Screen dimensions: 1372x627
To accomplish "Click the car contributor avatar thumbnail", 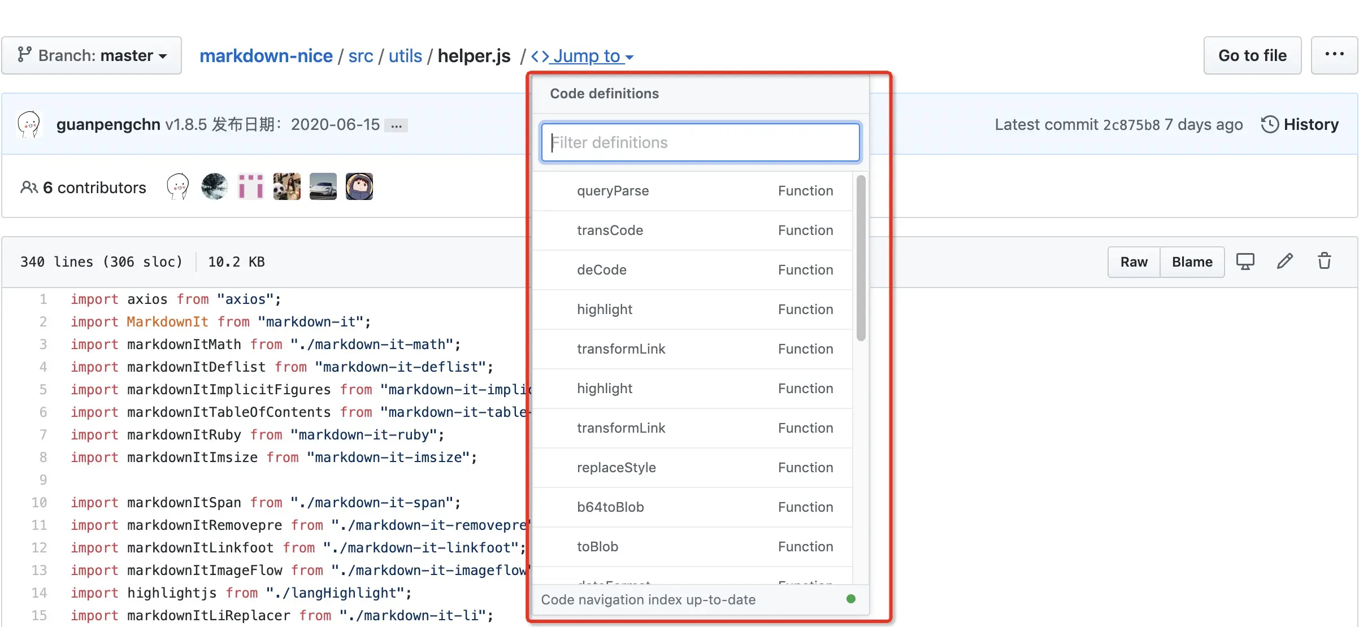I will [323, 186].
